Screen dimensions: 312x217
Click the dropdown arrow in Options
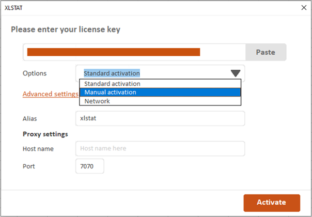tap(236, 73)
